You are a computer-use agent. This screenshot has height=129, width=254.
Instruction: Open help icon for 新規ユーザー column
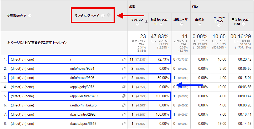pyautogui.click(x=182, y=24)
